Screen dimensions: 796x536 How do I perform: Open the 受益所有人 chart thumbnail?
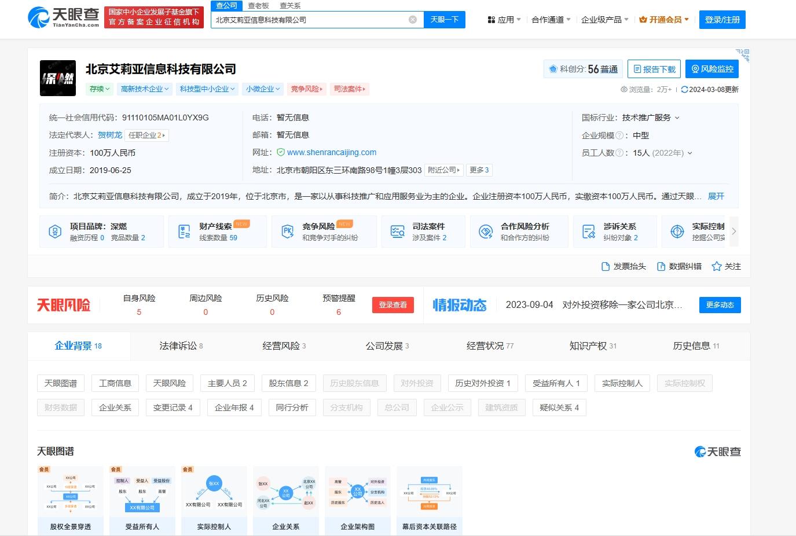click(142, 500)
